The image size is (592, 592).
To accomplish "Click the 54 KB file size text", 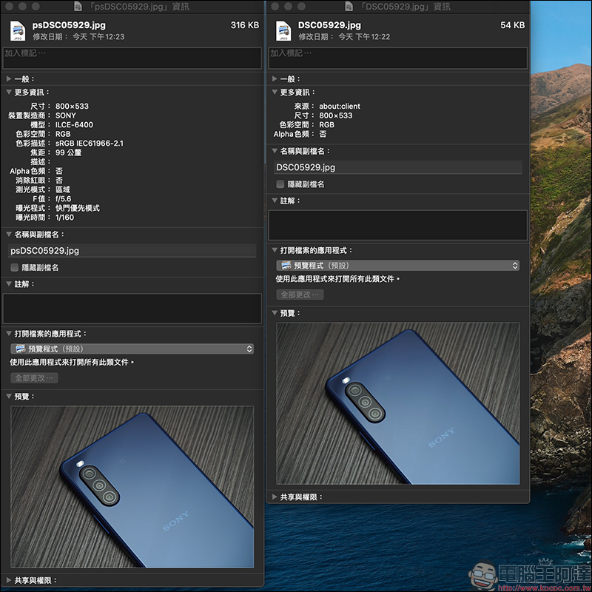I will click(x=512, y=25).
